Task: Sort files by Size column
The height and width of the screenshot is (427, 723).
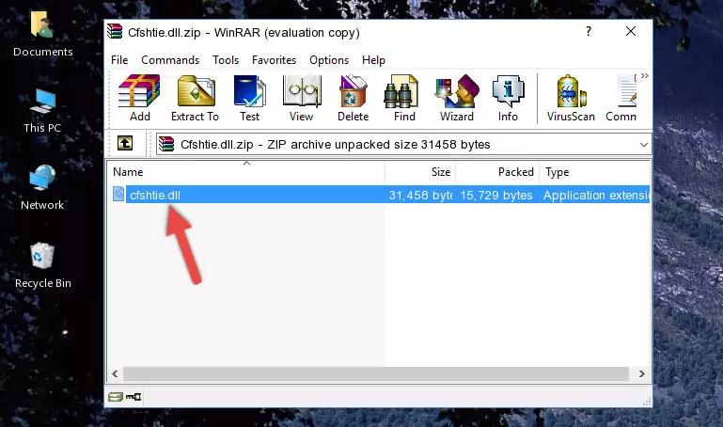Action: tap(420, 172)
